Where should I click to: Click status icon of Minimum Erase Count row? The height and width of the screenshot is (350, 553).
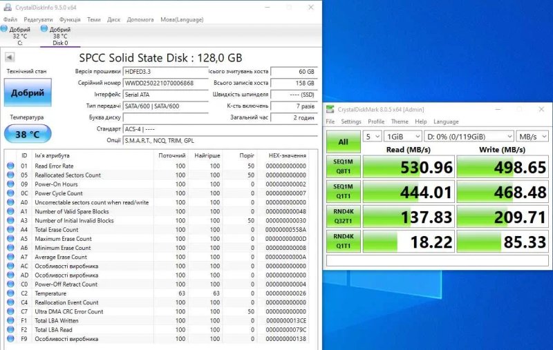[10, 248]
